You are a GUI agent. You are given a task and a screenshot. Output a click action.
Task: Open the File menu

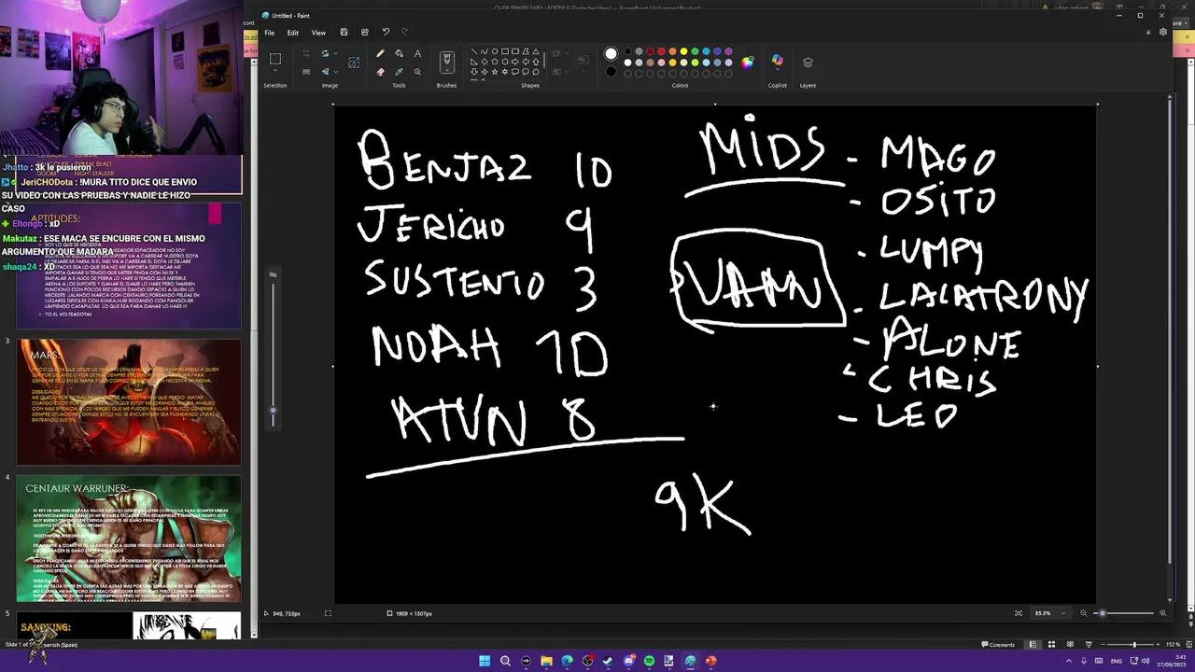[x=269, y=33]
